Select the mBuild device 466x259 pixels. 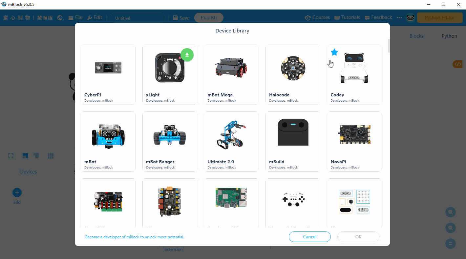[x=293, y=142]
